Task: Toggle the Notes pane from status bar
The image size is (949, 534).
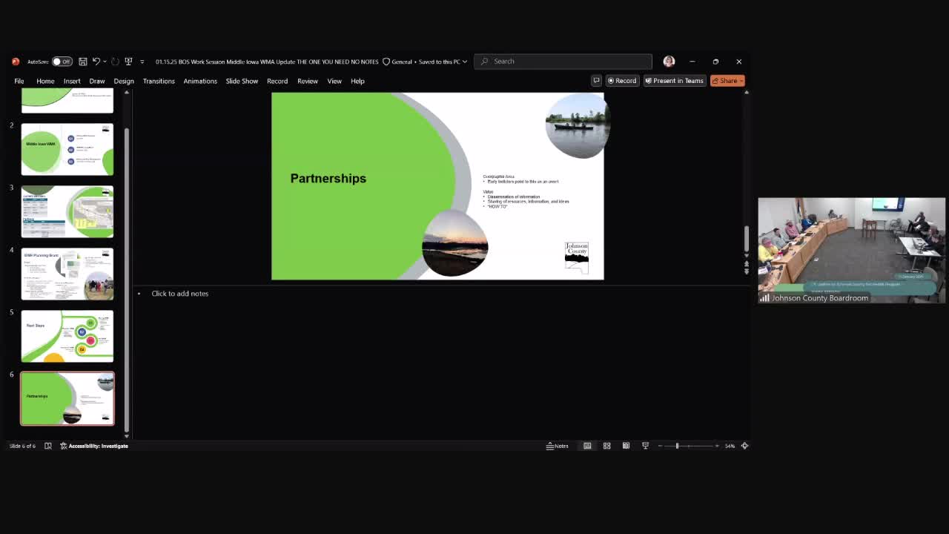Action: 558,446
